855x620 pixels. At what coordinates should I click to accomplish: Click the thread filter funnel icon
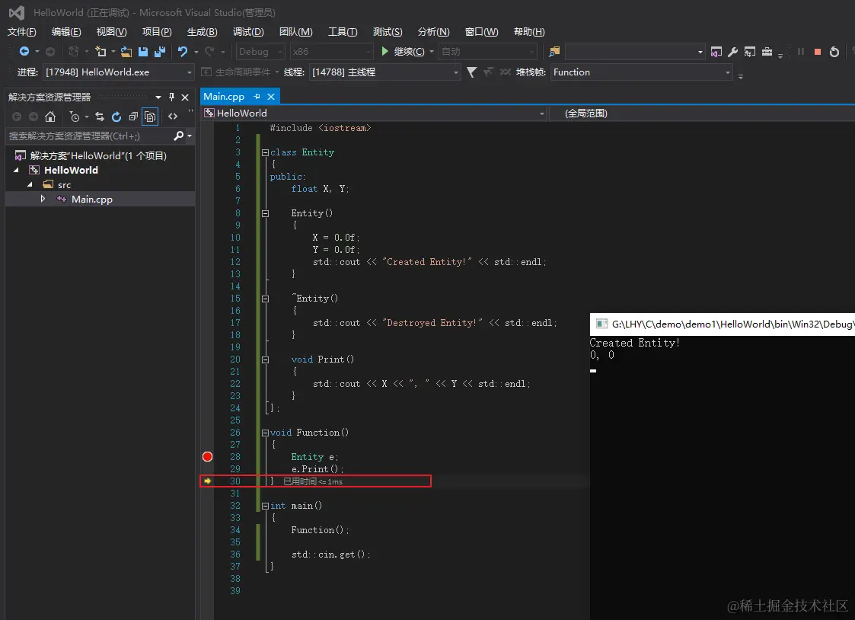[x=472, y=72]
